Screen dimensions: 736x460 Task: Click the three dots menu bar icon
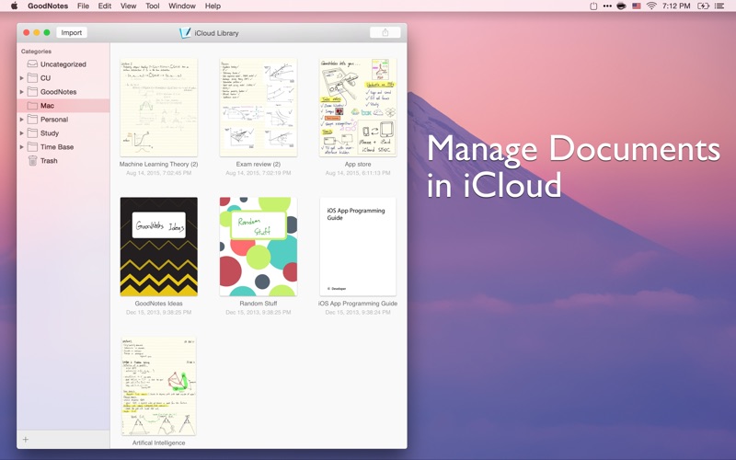[x=607, y=6]
